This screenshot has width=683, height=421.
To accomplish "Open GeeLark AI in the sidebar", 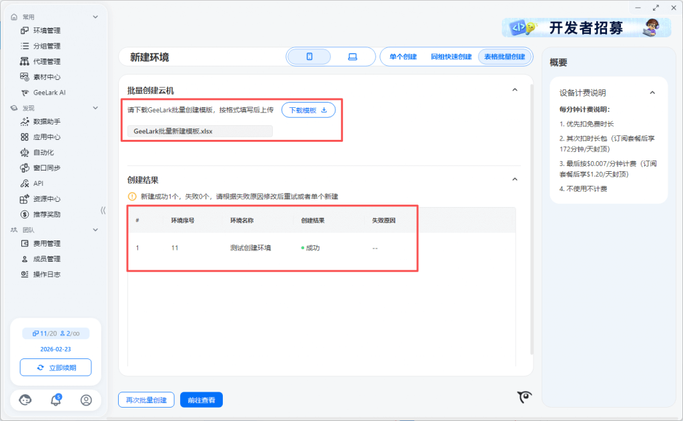I will coord(49,93).
